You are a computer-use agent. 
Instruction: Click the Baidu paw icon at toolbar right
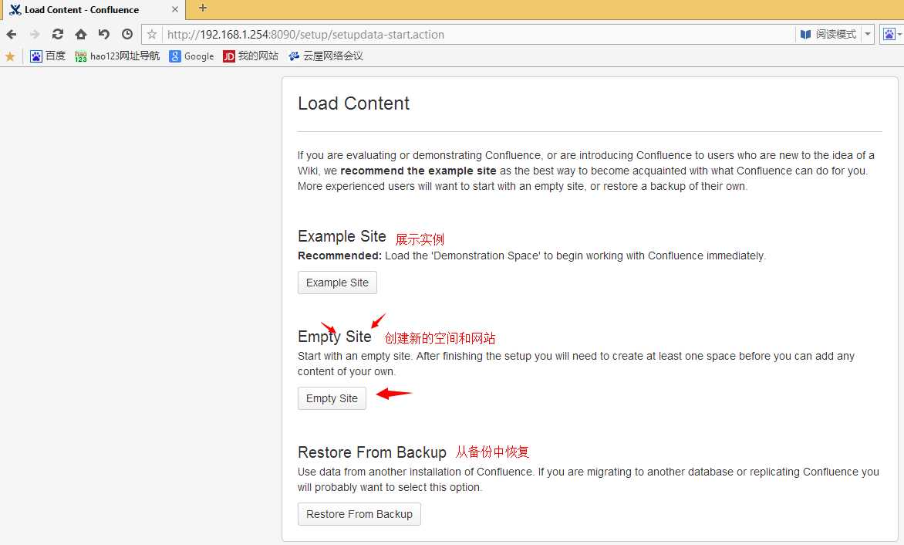[889, 35]
